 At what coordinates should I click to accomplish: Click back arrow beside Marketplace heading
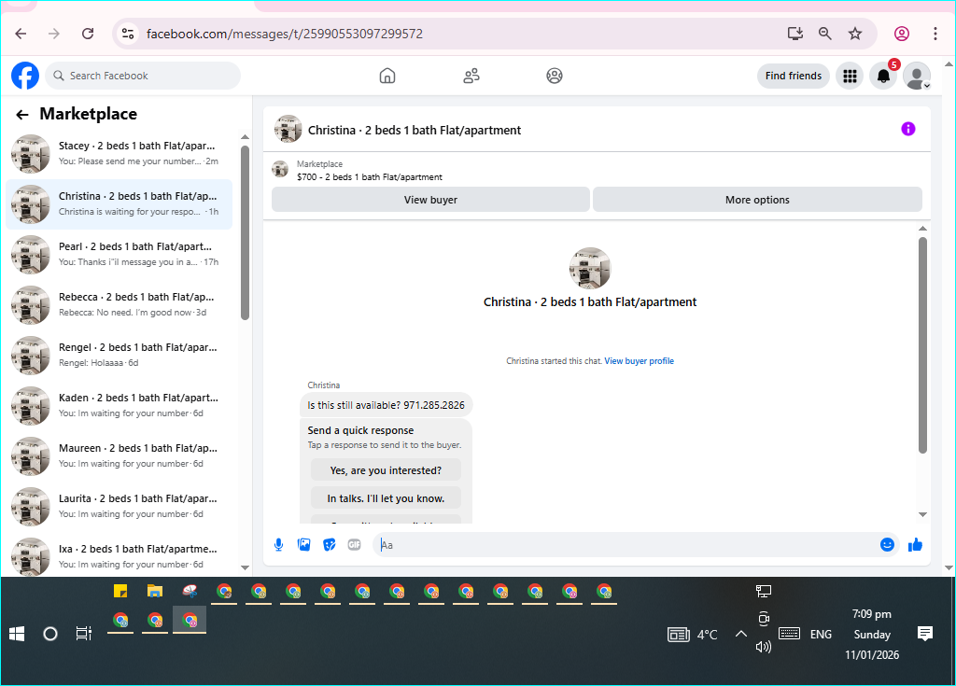coord(22,115)
